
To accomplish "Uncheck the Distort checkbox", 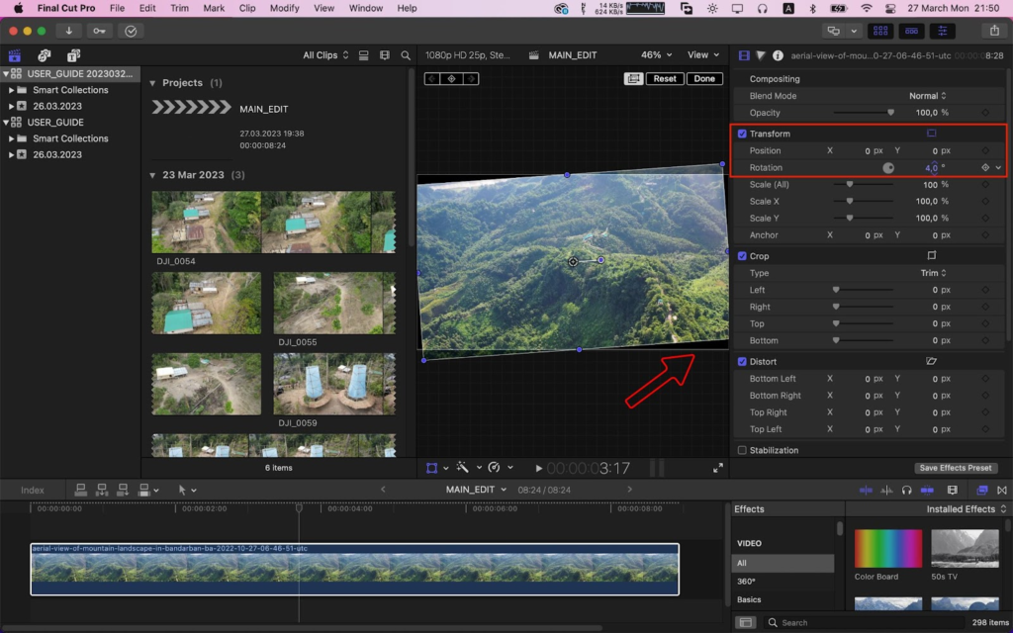I will 742,362.
